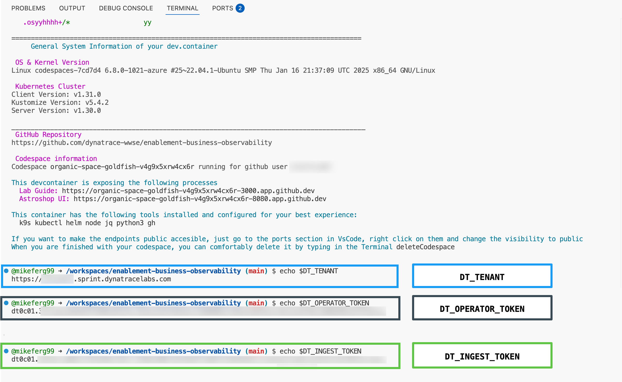This screenshot has width=622, height=382.
Task: Click the sprint.dynatracelabs.com tenant URL
Action: click(x=91, y=279)
